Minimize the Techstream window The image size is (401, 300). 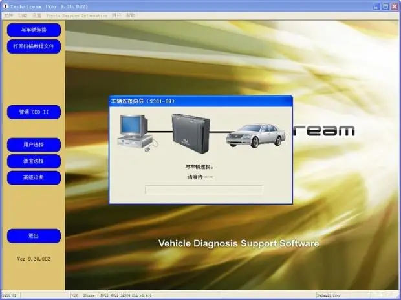376,6
